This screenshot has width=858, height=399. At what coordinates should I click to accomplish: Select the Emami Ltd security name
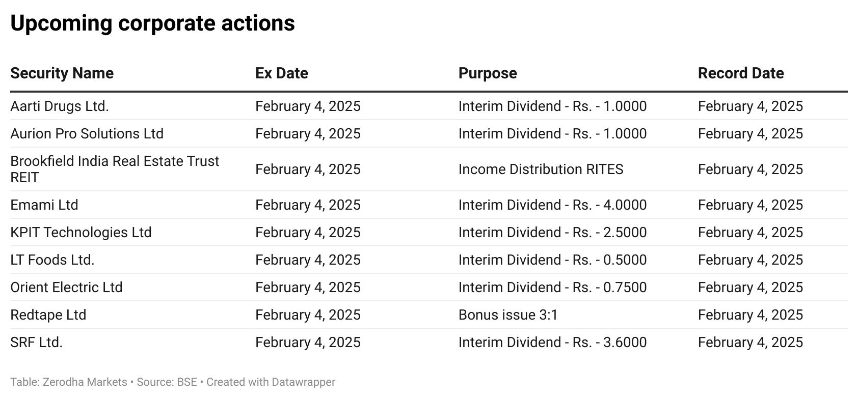click(44, 205)
